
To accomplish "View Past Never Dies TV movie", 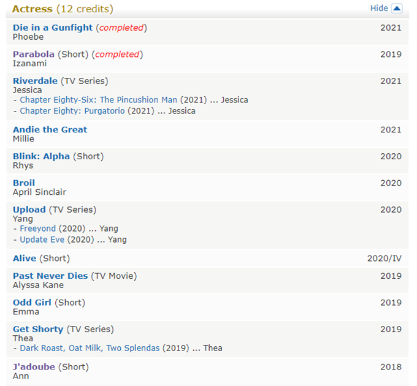I will pos(50,276).
